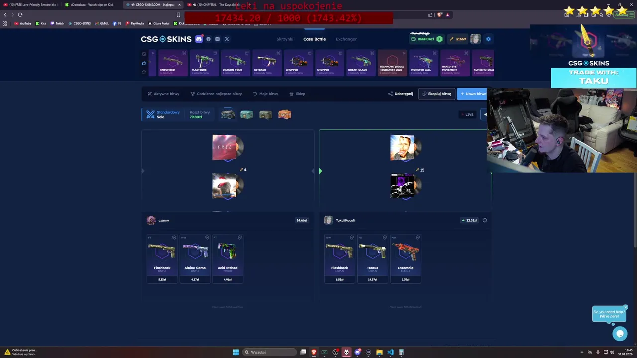
Task: Open Discord from the taskbar
Action: pyautogui.click(x=357, y=352)
